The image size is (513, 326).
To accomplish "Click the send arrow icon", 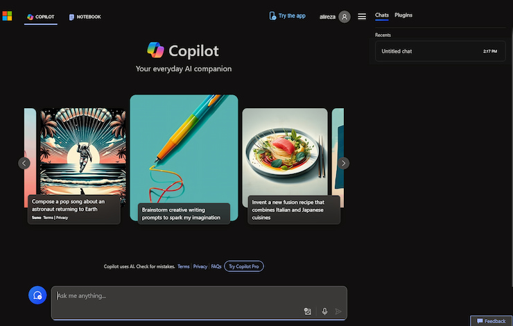I will tap(338, 311).
